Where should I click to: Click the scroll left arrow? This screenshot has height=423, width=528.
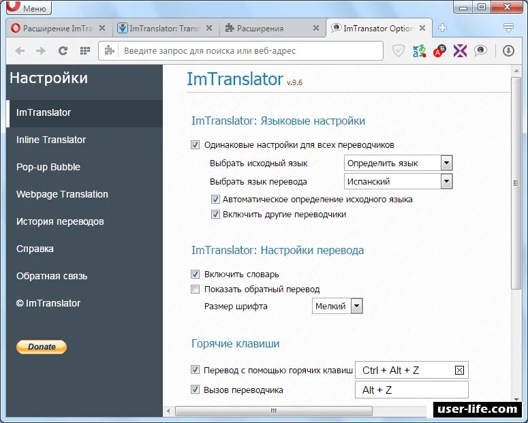(x=168, y=411)
